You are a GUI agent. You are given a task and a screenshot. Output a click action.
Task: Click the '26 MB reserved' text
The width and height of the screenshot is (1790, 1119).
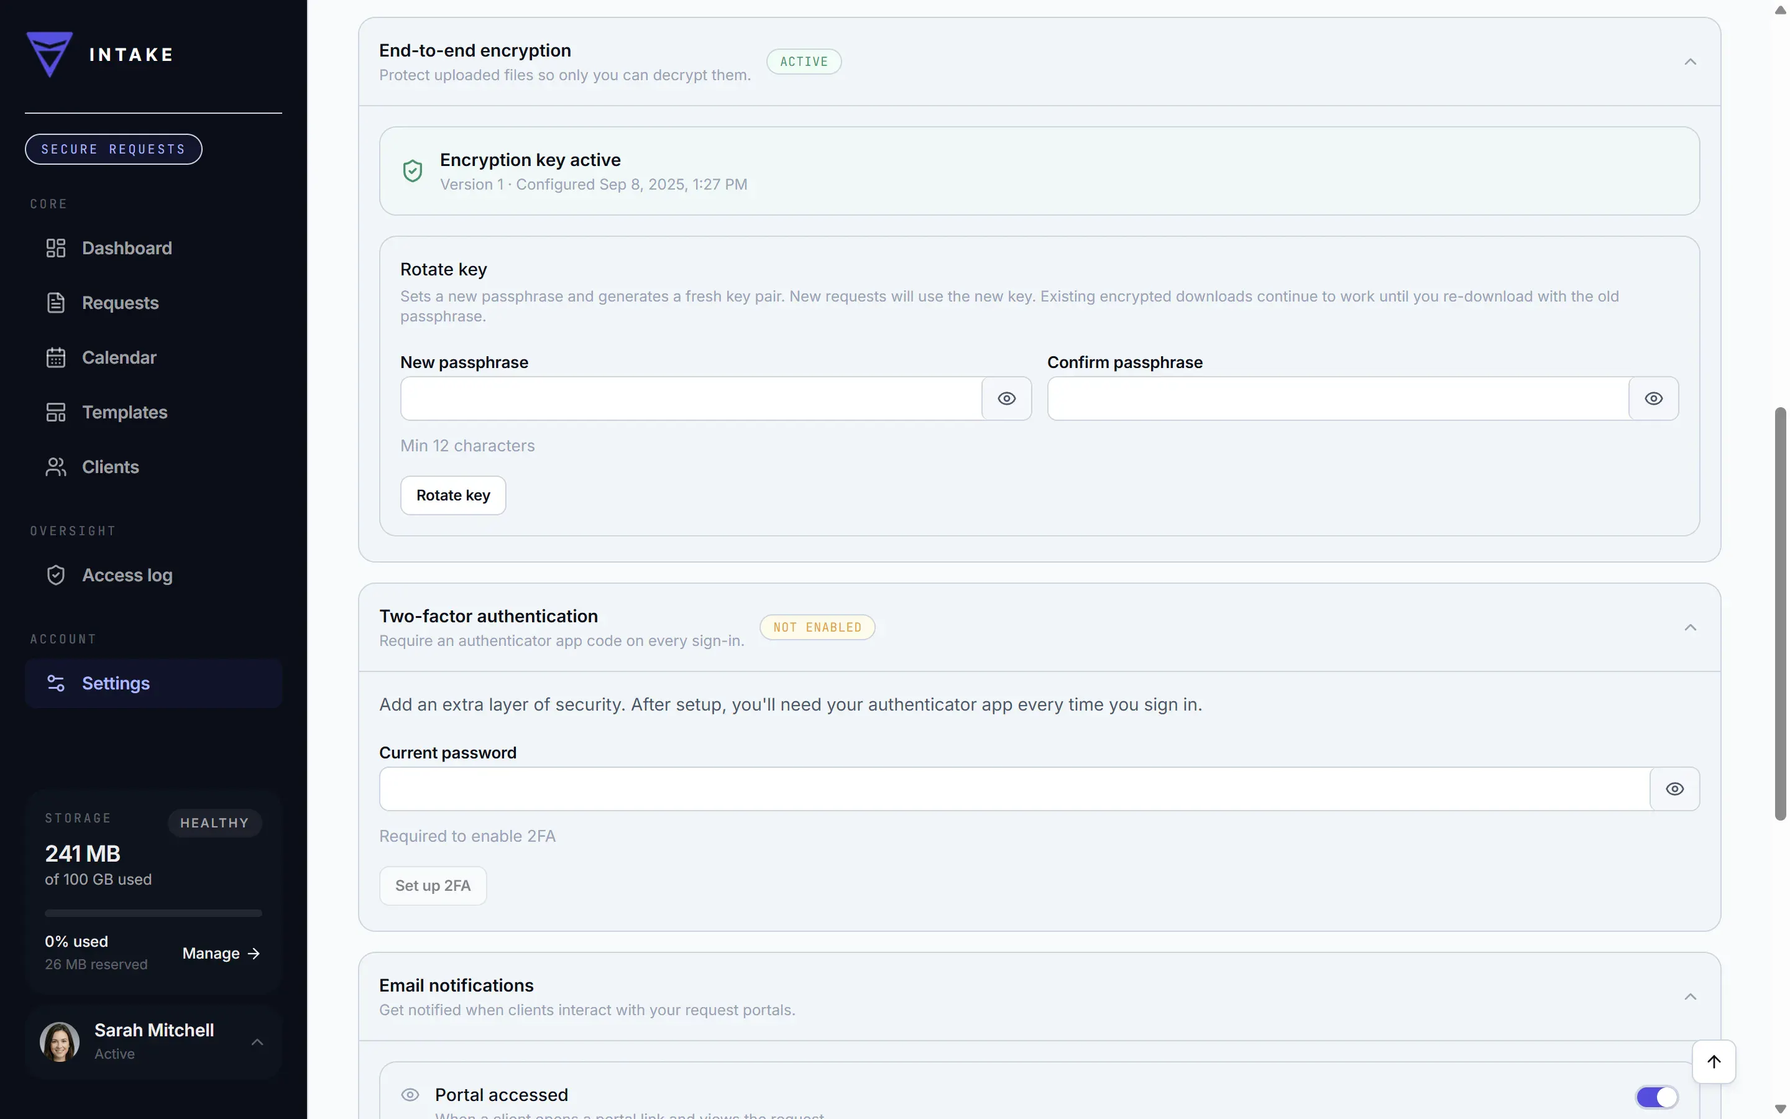(x=96, y=964)
